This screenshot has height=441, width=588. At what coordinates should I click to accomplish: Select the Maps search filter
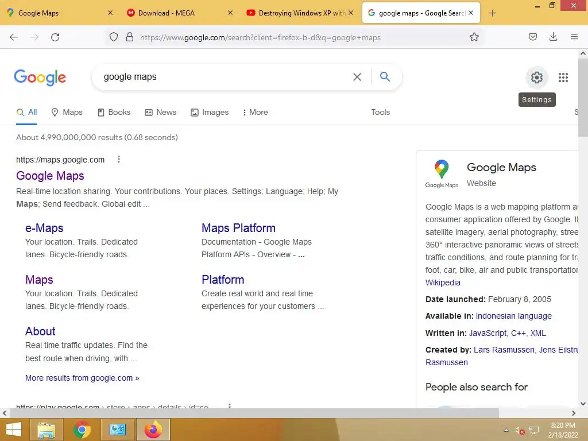pos(67,112)
